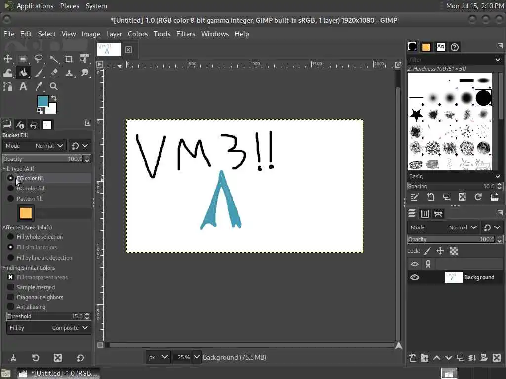Open Places menu in top panel
The width and height of the screenshot is (506, 379).
pos(69,6)
